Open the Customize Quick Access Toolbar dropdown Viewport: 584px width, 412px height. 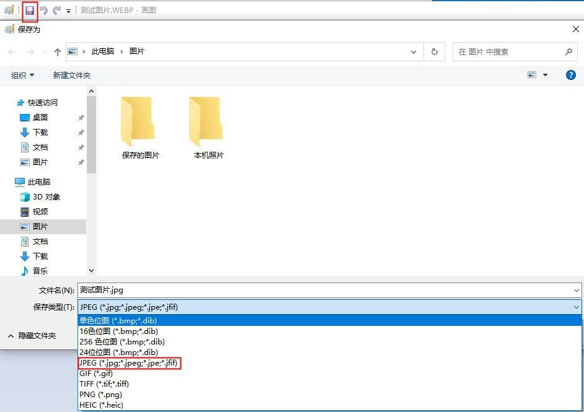(x=67, y=9)
